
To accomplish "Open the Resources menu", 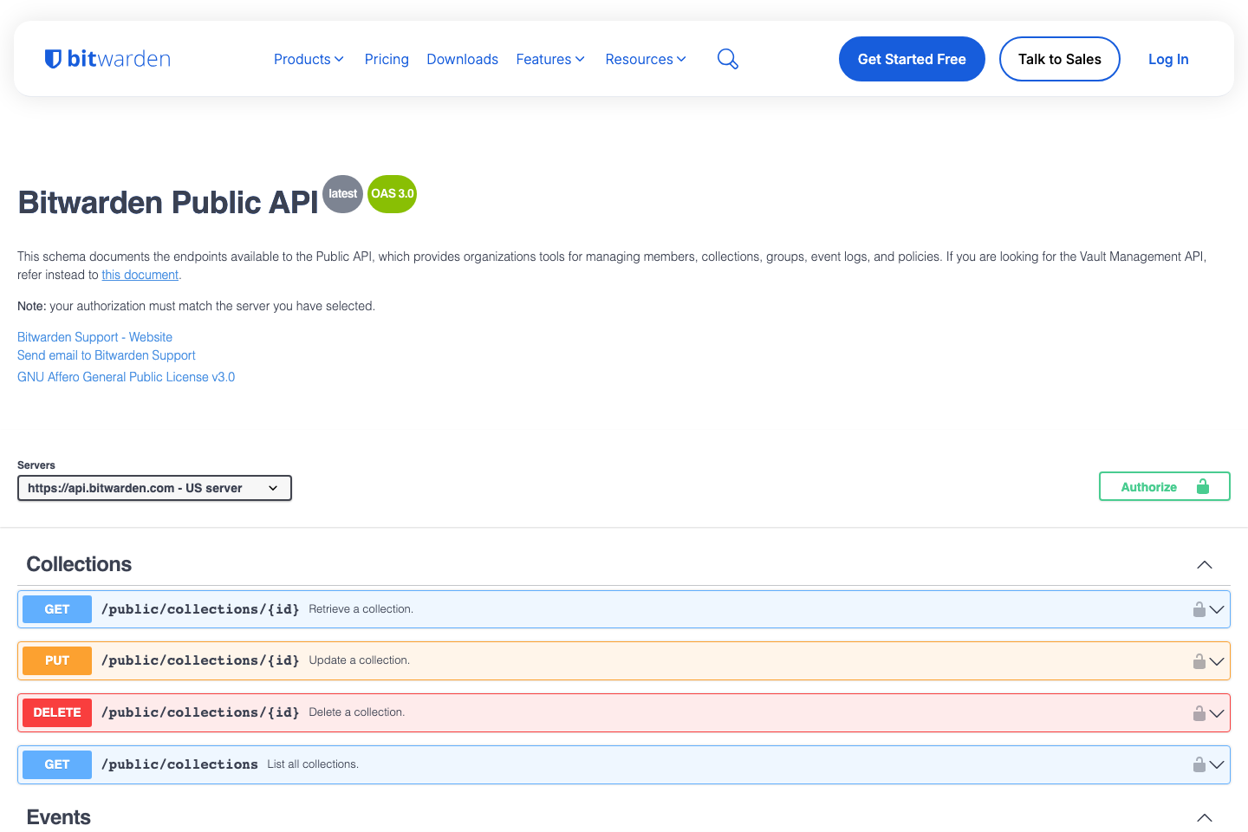I will coord(645,58).
